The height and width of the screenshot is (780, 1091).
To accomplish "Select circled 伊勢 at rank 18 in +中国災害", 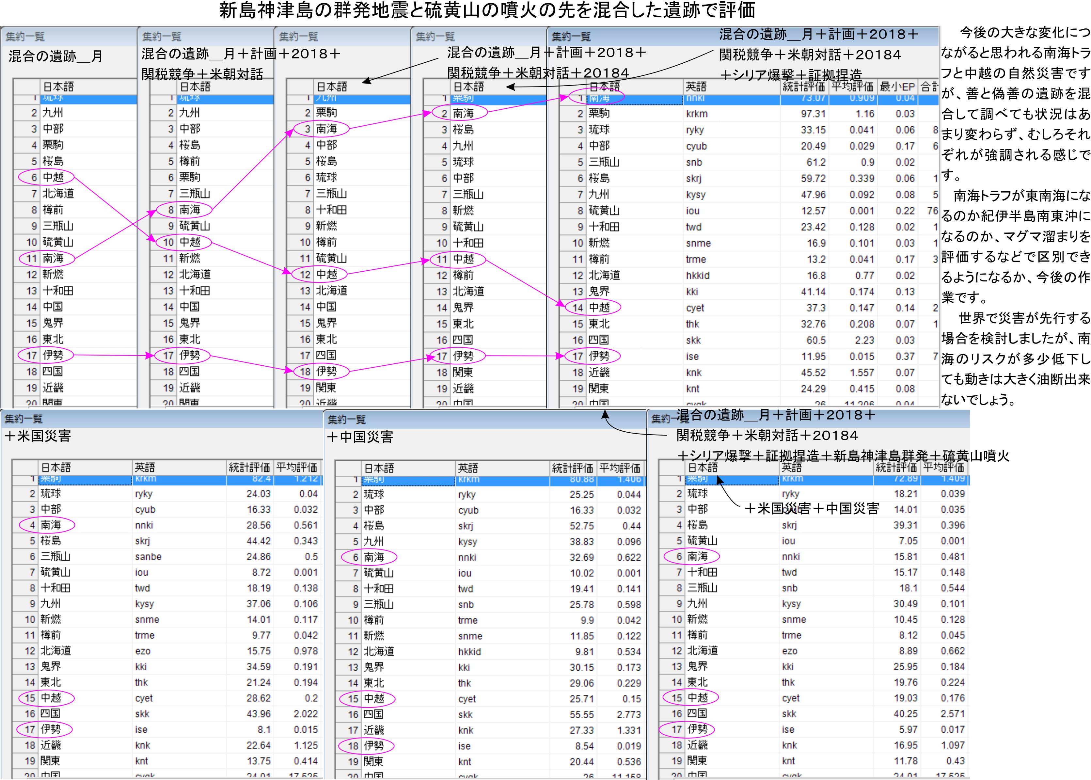I will click(373, 746).
